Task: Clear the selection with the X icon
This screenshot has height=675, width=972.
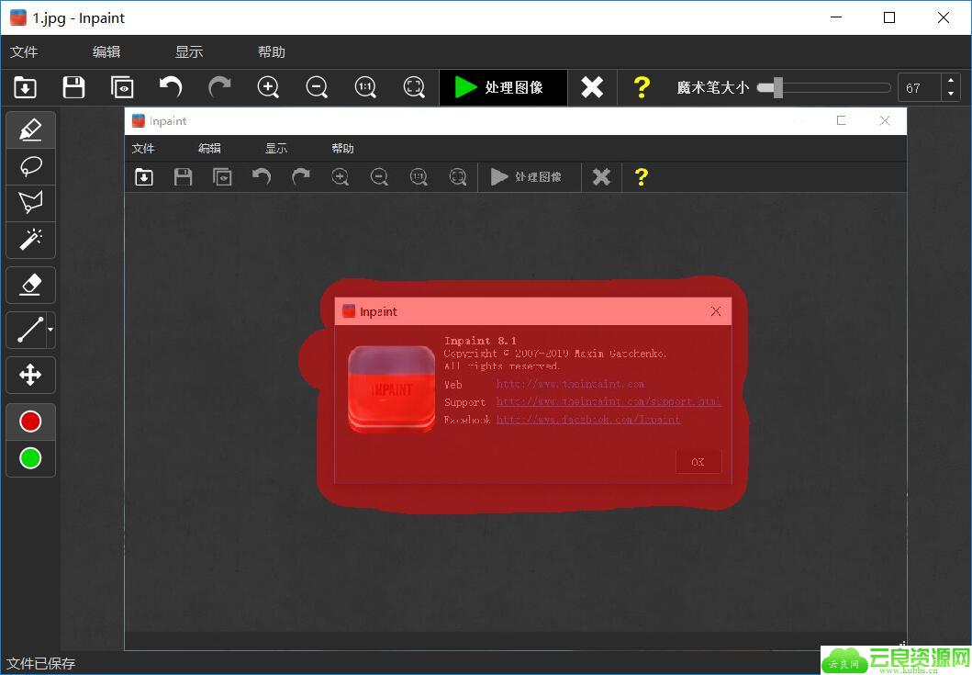Action: click(592, 87)
